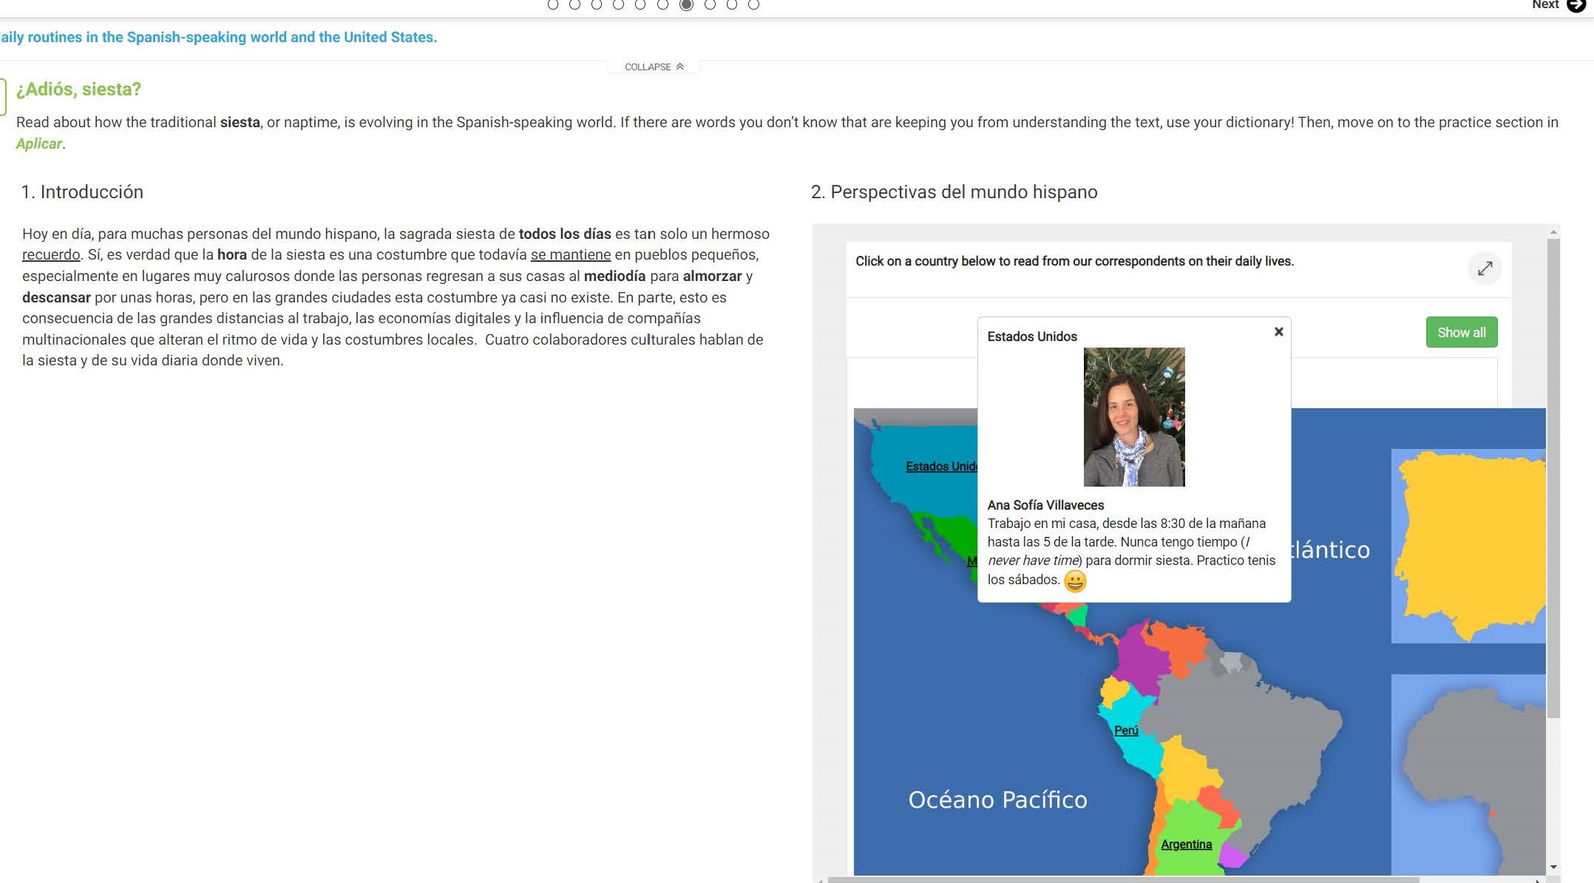1594x883 pixels.
Task: Click the currently selected seventh page dot
Action: point(686,4)
